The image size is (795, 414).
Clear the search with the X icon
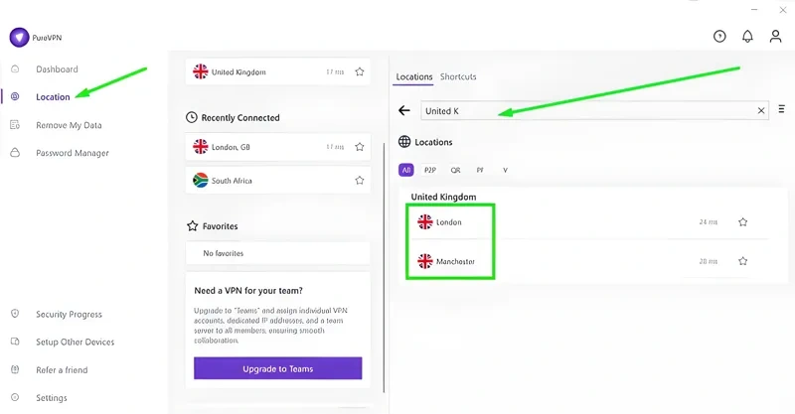[x=761, y=110]
